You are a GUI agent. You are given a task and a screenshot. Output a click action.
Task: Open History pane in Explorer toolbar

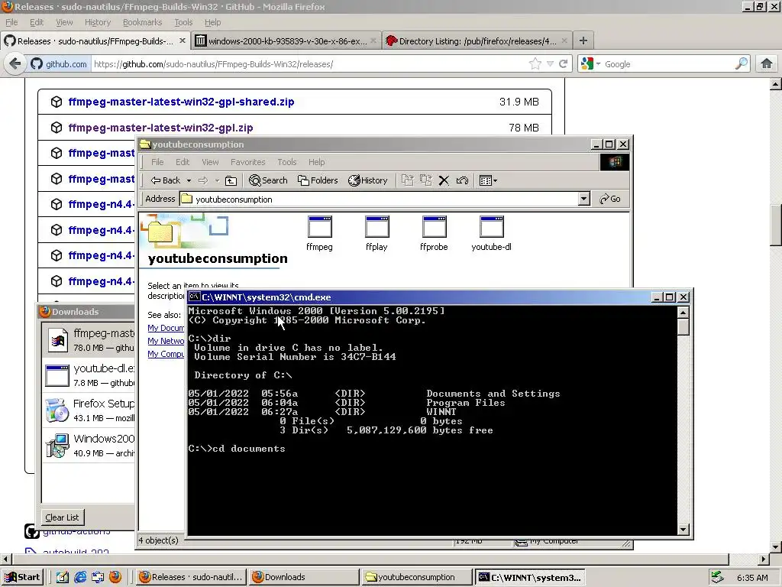pyautogui.click(x=368, y=180)
